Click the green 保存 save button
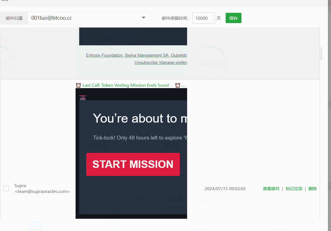This screenshot has width=331, height=231. pos(233,18)
